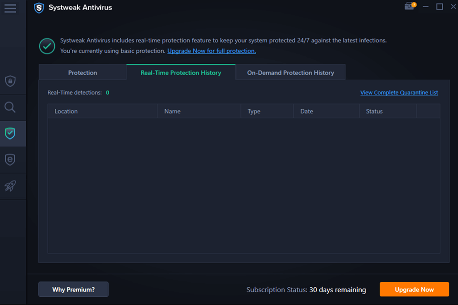The image size is (458, 305).
Task: Click the orange Upgrade Now button
Action: 414,290
